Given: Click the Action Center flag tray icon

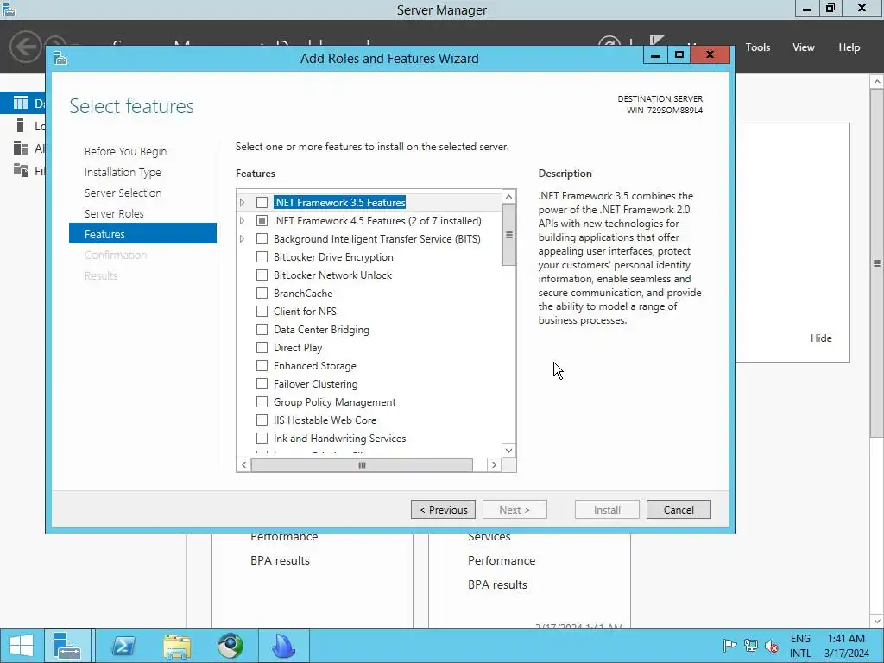Looking at the screenshot, I should pos(729,646).
